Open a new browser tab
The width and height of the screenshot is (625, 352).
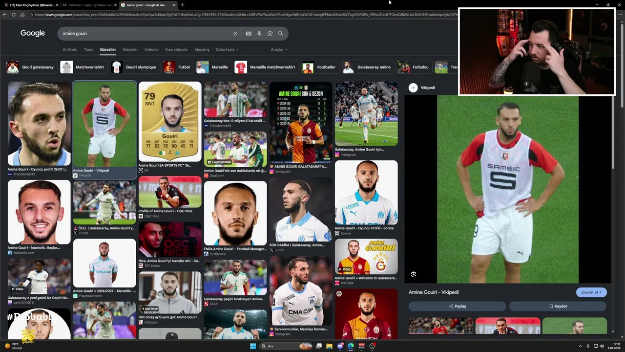[x=182, y=5]
